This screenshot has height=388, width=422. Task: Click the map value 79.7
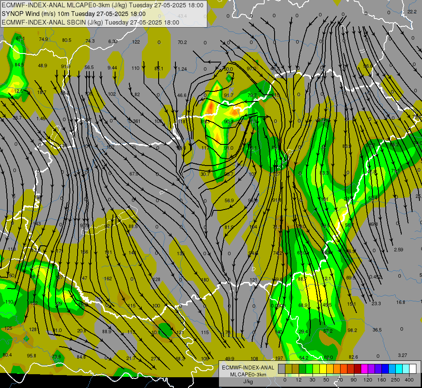tap(252, 95)
